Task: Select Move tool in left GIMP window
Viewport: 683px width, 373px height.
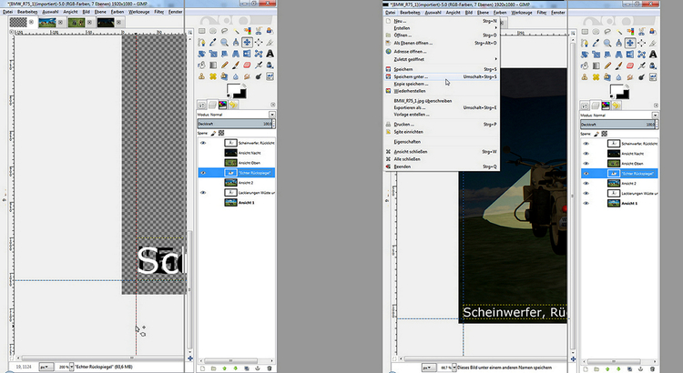Action: pos(247,42)
